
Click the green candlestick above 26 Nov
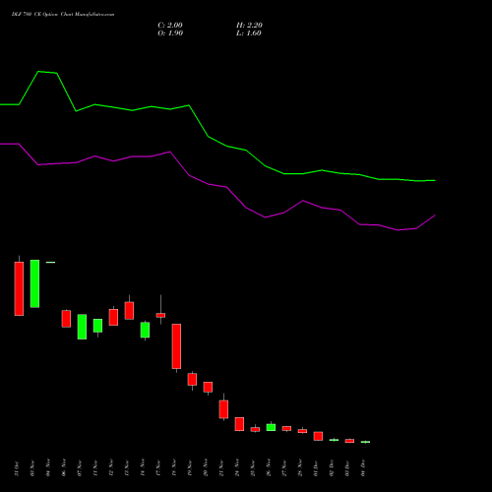click(271, 427)
